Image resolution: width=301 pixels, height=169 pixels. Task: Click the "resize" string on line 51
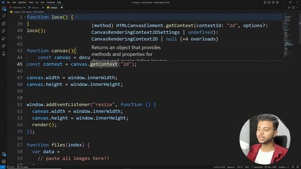(104, 105)
